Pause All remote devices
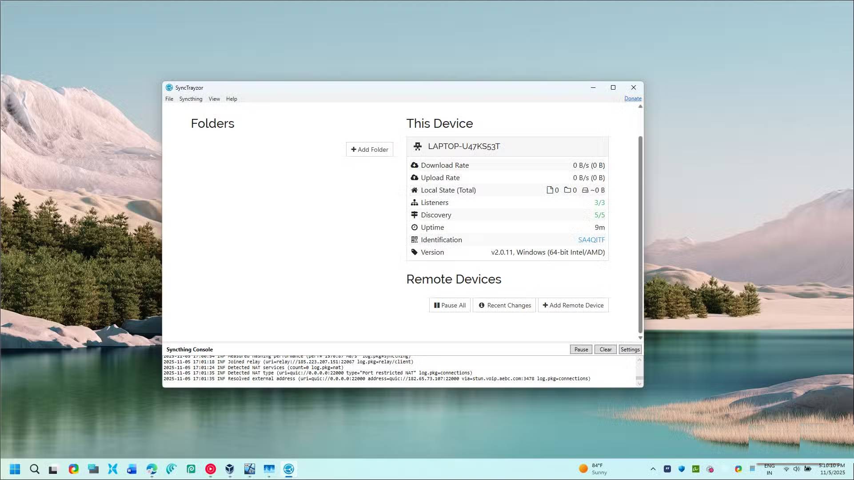This screenshot has width=854, height=480. pos(449,305)
